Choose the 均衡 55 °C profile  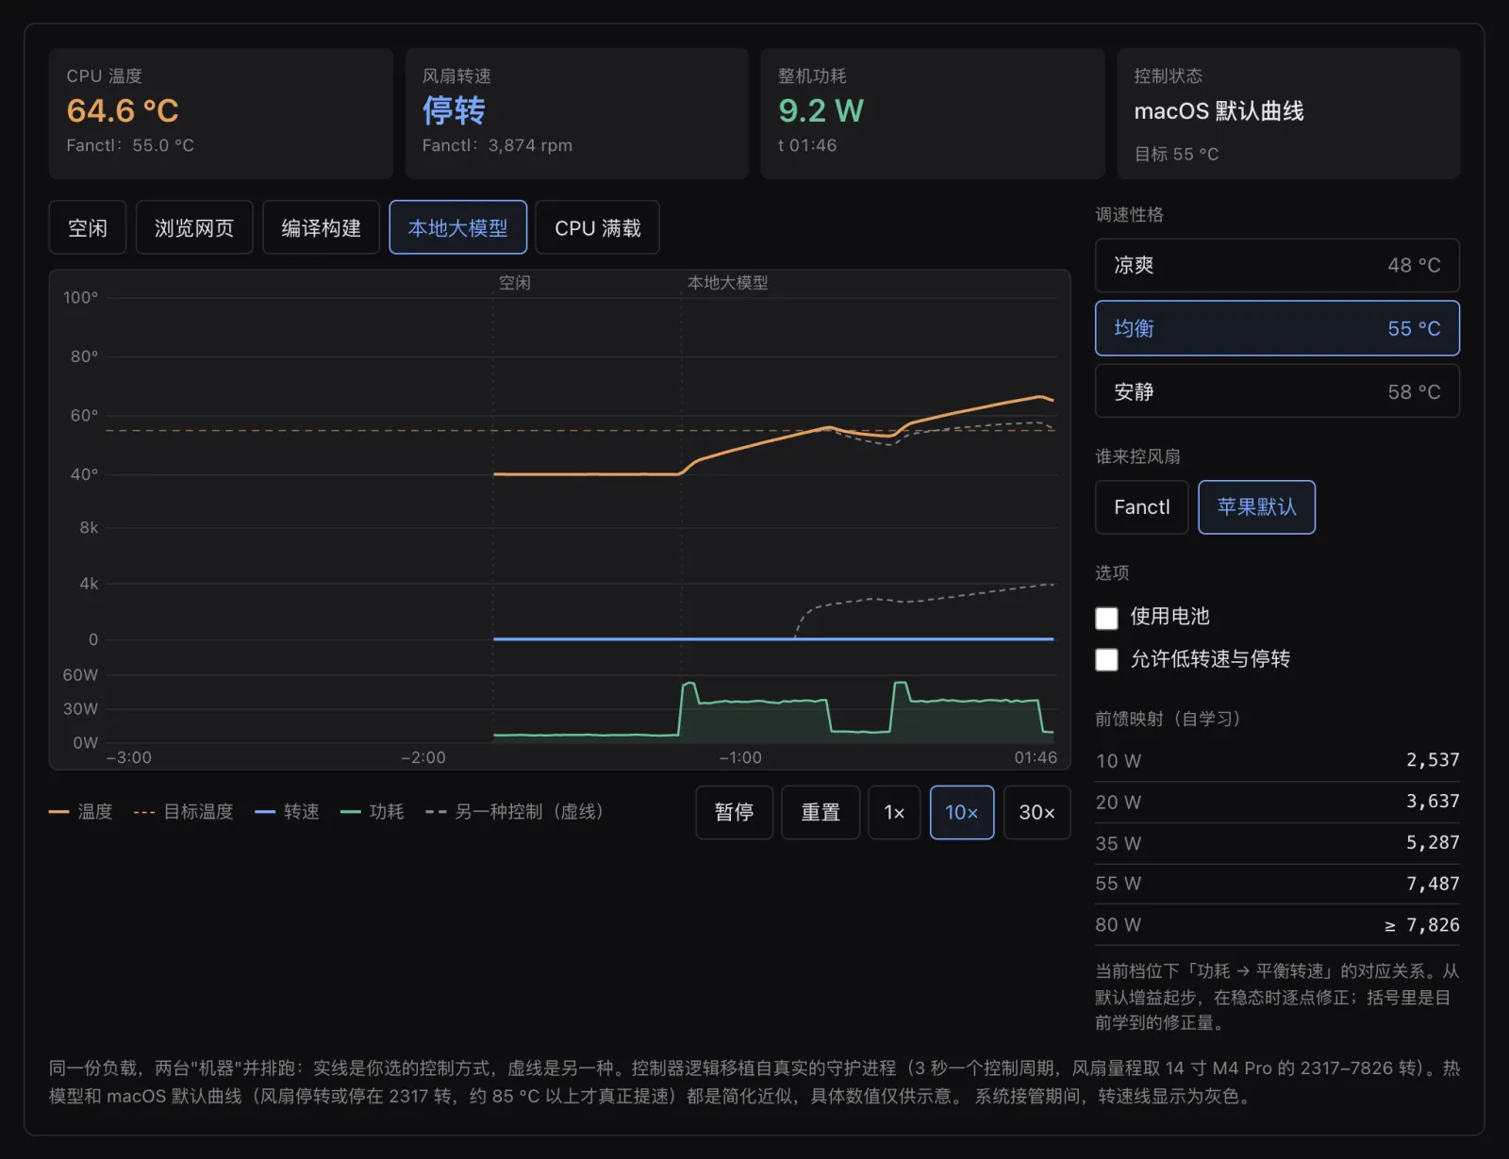[1277, 328]
